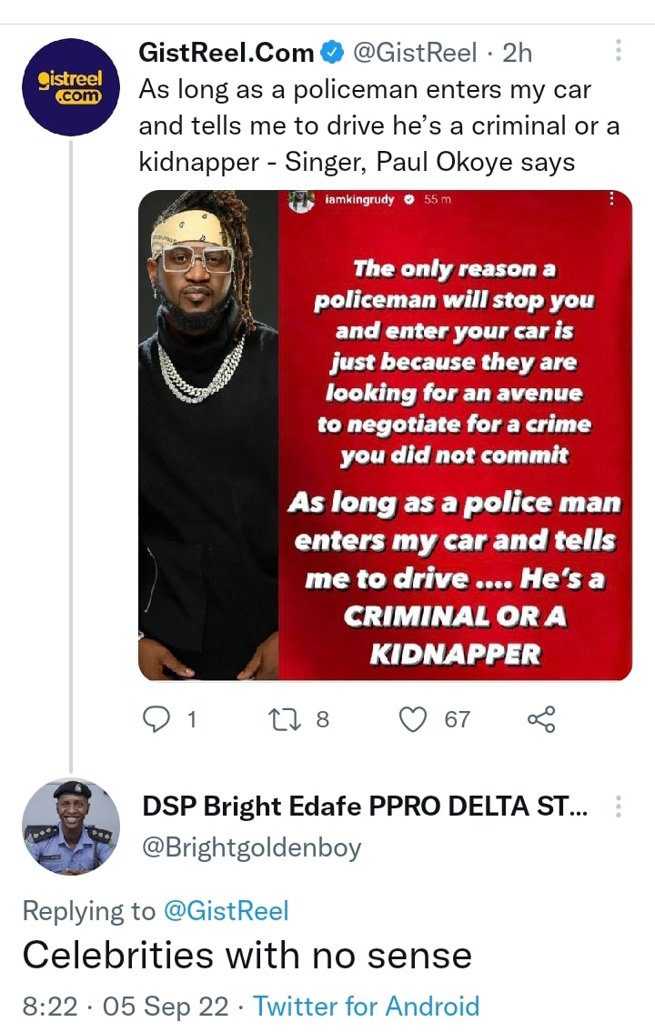The width and height of the screenshot is (655, 1032).
Task: Open GistReel tweet overflow menu
Action: 619,51
